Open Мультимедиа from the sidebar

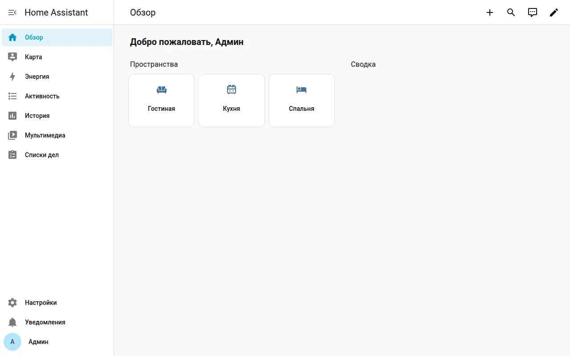click(x=57, y=135)
